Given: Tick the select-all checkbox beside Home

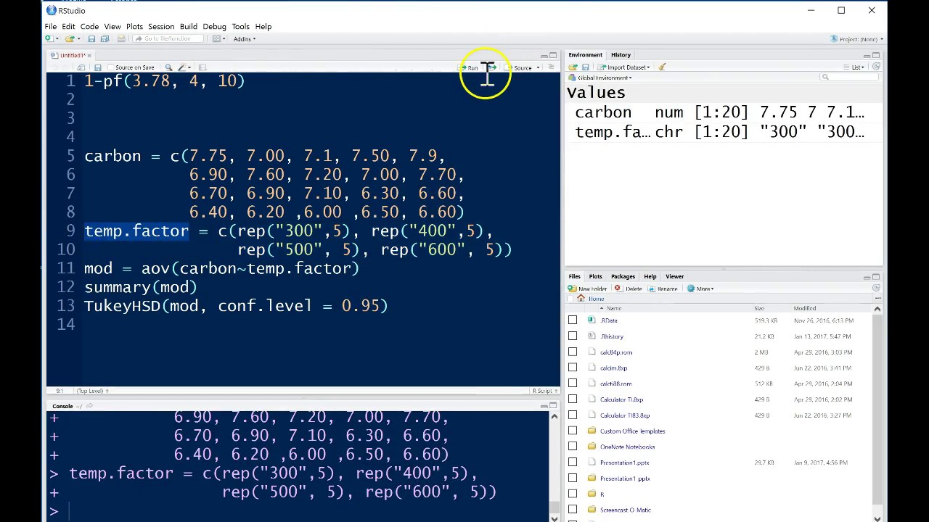Looking at the screenshot, I should pyautogui.click(x=571, y=299).
